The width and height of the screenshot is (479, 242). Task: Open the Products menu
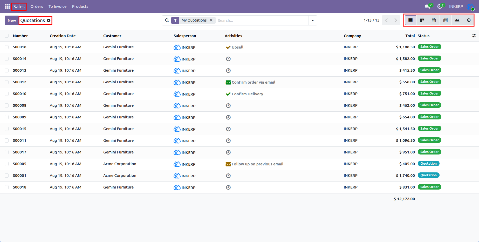[80, 6]
